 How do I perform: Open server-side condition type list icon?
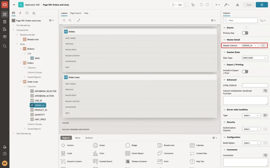265,115
